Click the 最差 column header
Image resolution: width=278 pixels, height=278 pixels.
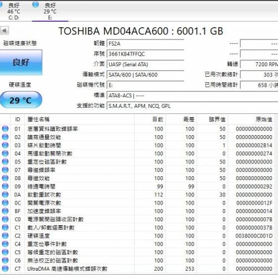[181, 120]
